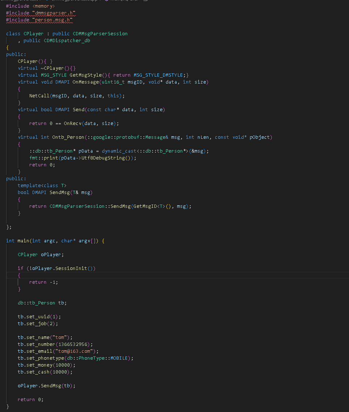Click the fmt::print(pData->Utf8DebugString()) line
This screenshot has width=349, height=412.
coord(83,158)
